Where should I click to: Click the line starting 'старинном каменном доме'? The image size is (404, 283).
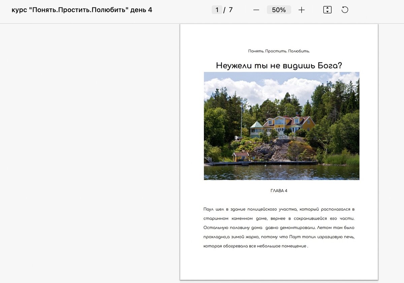279,218
